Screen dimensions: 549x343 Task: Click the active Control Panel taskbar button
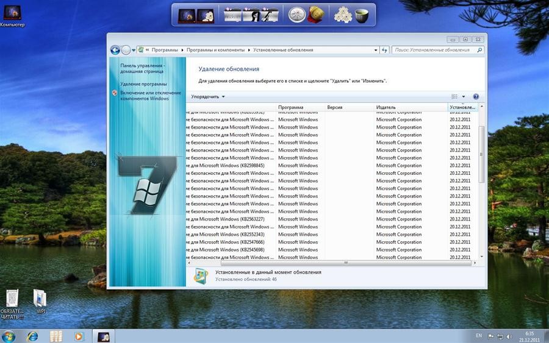(x=104, y=336)
